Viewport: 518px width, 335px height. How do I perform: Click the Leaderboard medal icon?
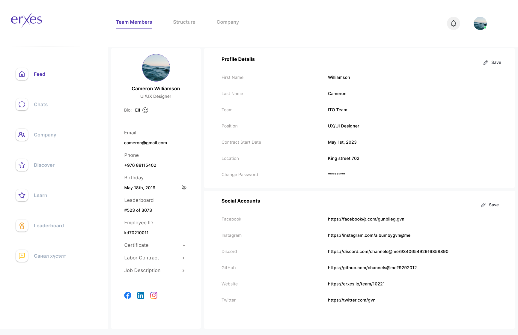pos(22,226)
